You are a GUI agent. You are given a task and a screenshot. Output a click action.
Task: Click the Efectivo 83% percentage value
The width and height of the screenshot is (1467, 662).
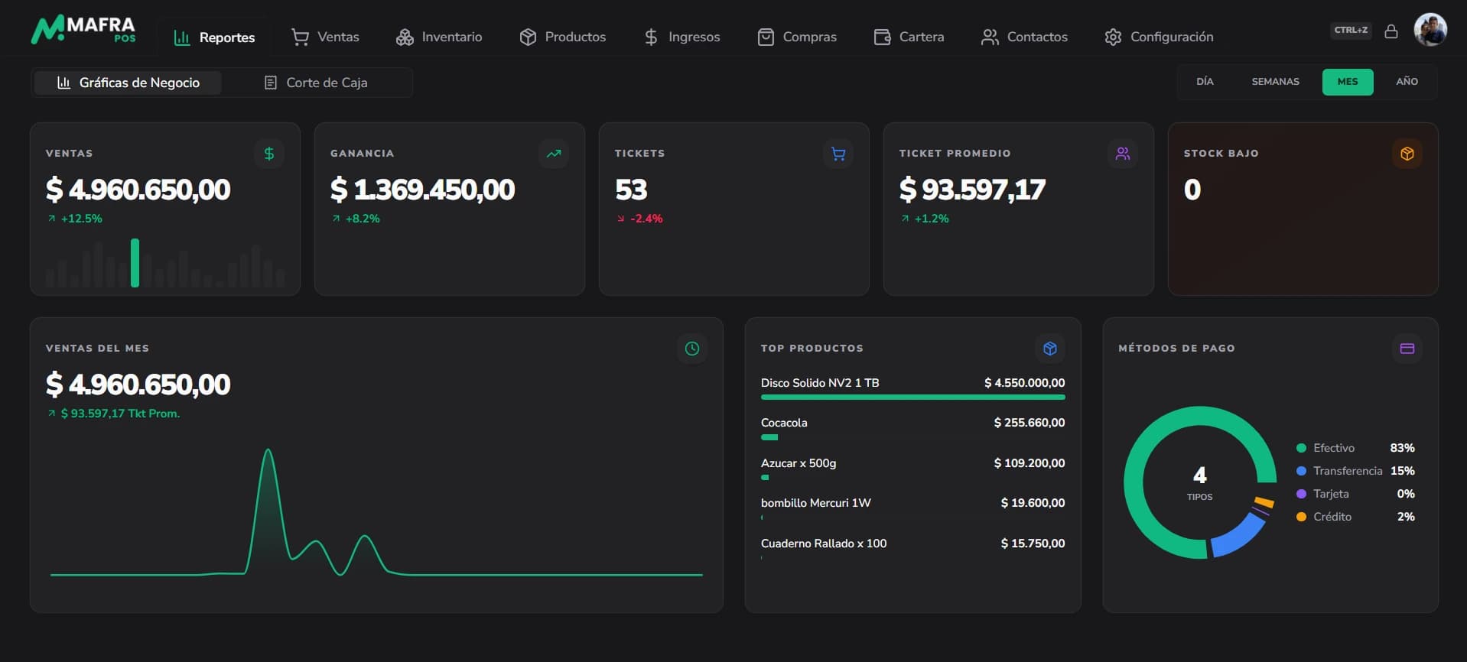point(1402,448)
